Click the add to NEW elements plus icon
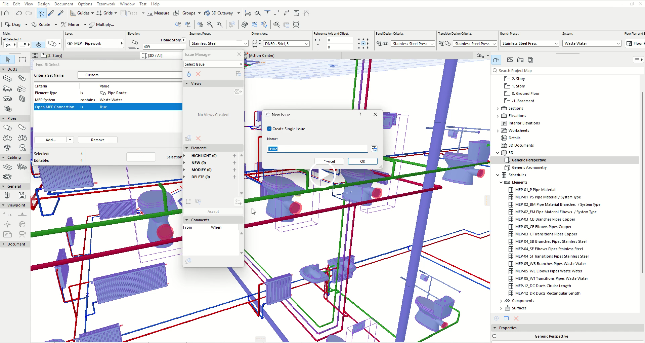Screen dimensions: 645x343 [234, 163]
